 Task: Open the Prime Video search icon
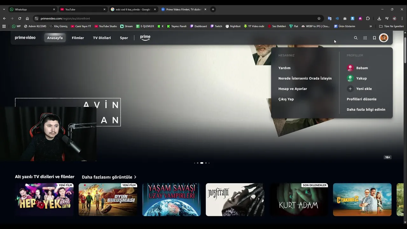pos(356,38)
